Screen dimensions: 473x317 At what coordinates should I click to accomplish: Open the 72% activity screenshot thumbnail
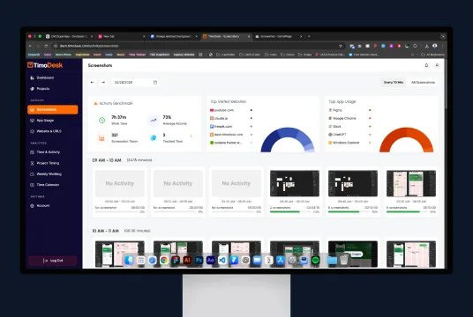pyautogui.click(x=295, y=183)
